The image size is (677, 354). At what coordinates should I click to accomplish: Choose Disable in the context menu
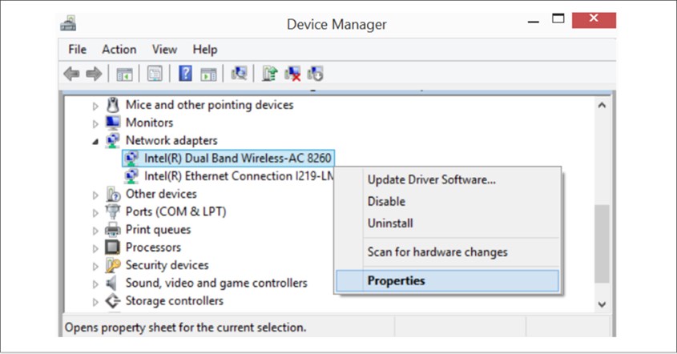pos(447,202)
